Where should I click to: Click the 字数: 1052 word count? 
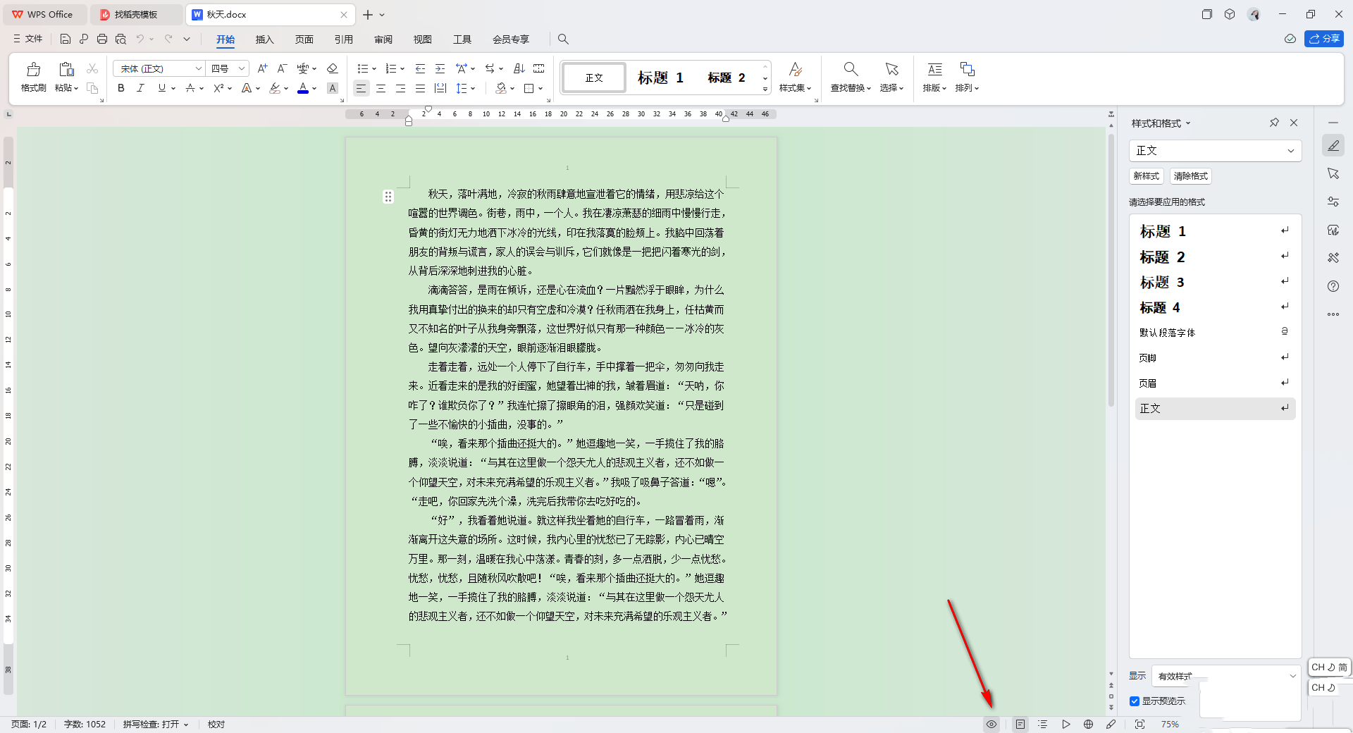[85, 725]
